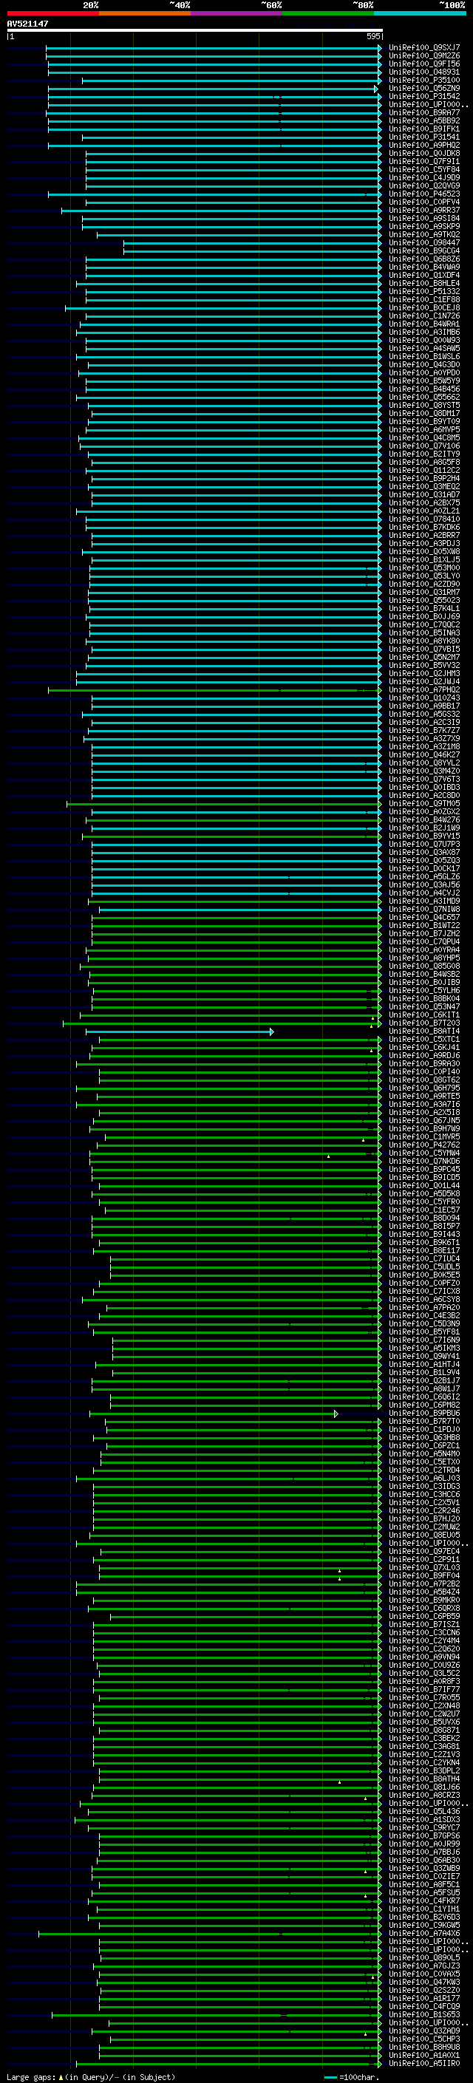
Task: Select the label UniRef100_C4J9D9
Action: 424,178
